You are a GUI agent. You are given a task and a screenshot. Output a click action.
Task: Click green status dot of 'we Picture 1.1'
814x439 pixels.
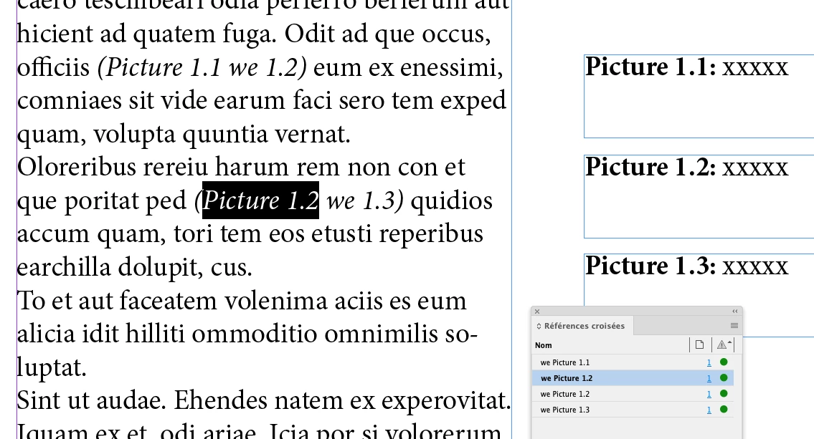coord(724,362)
